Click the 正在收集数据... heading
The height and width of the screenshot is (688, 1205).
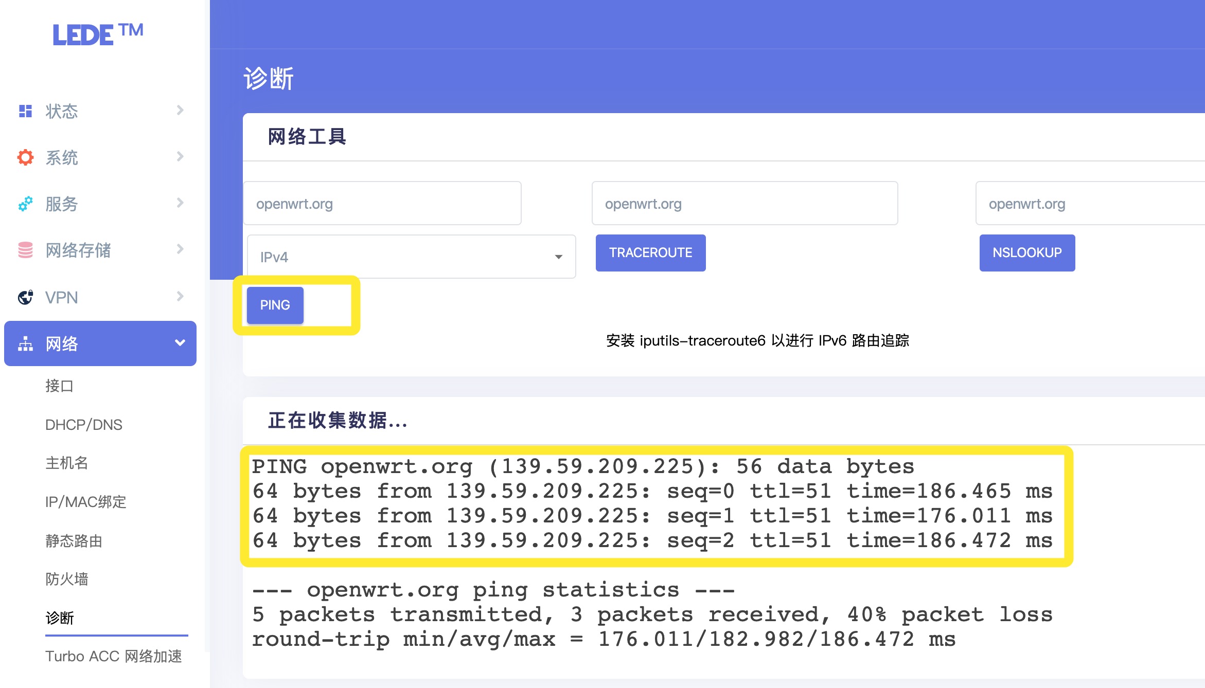click(338, 421)
